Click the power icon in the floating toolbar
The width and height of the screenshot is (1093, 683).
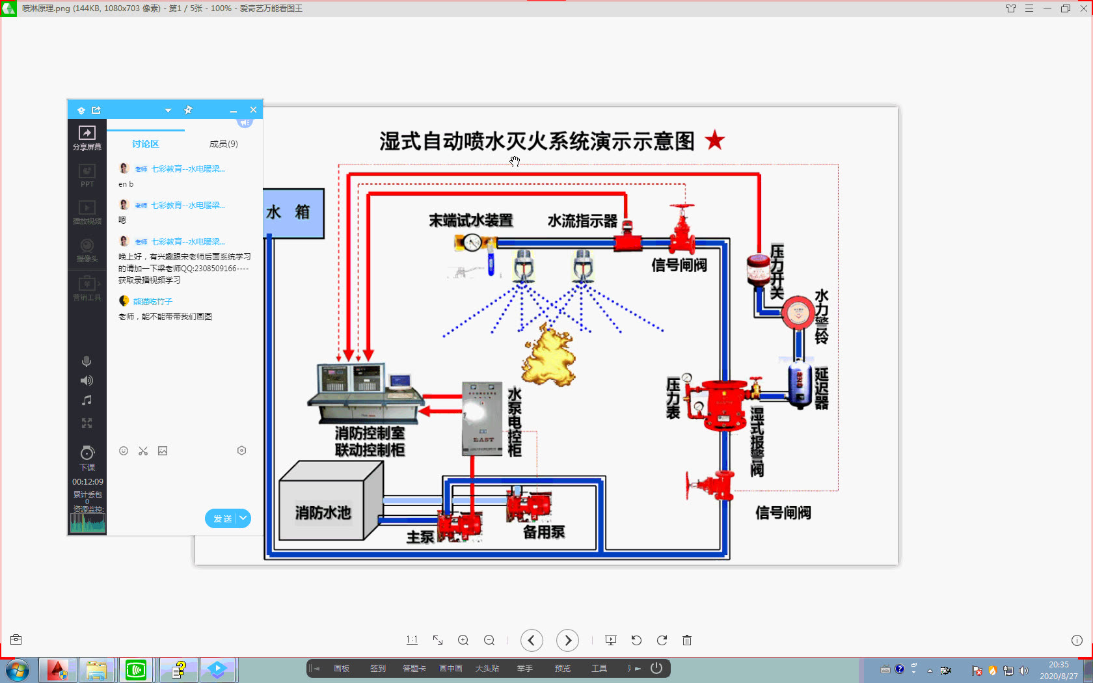click(656, 668)
